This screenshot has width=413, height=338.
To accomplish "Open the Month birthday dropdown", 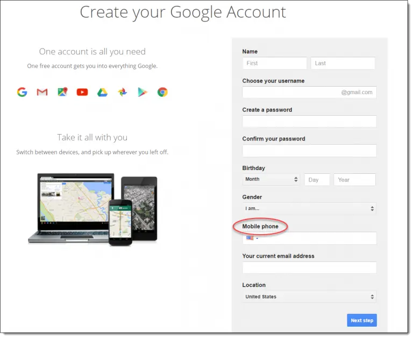I will (x=271, y=180).
